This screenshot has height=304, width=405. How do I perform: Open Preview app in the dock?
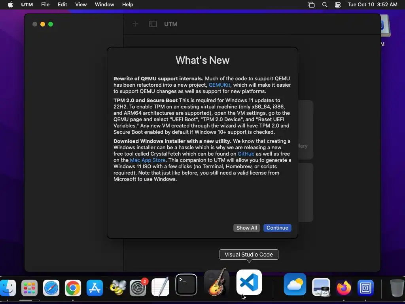coord(321,287)
